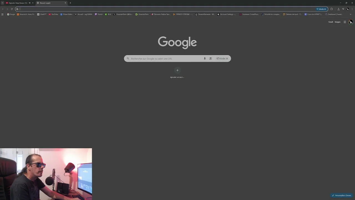Open the YouTube bookmark
The image size is (355, 200).
[x=53, y=14]
